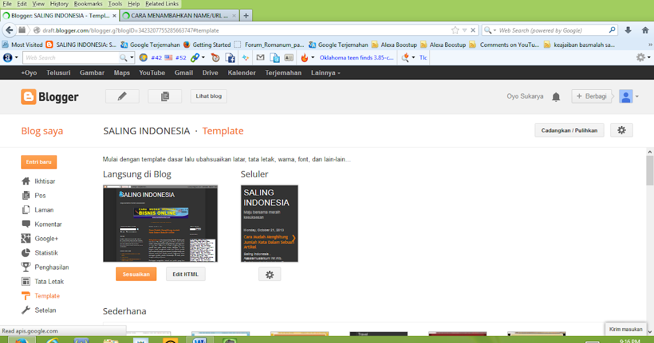The width and height of the screenshot is (654, 343).
Task: Click the Gmail link in Google bar
Action: coord(184,73)
